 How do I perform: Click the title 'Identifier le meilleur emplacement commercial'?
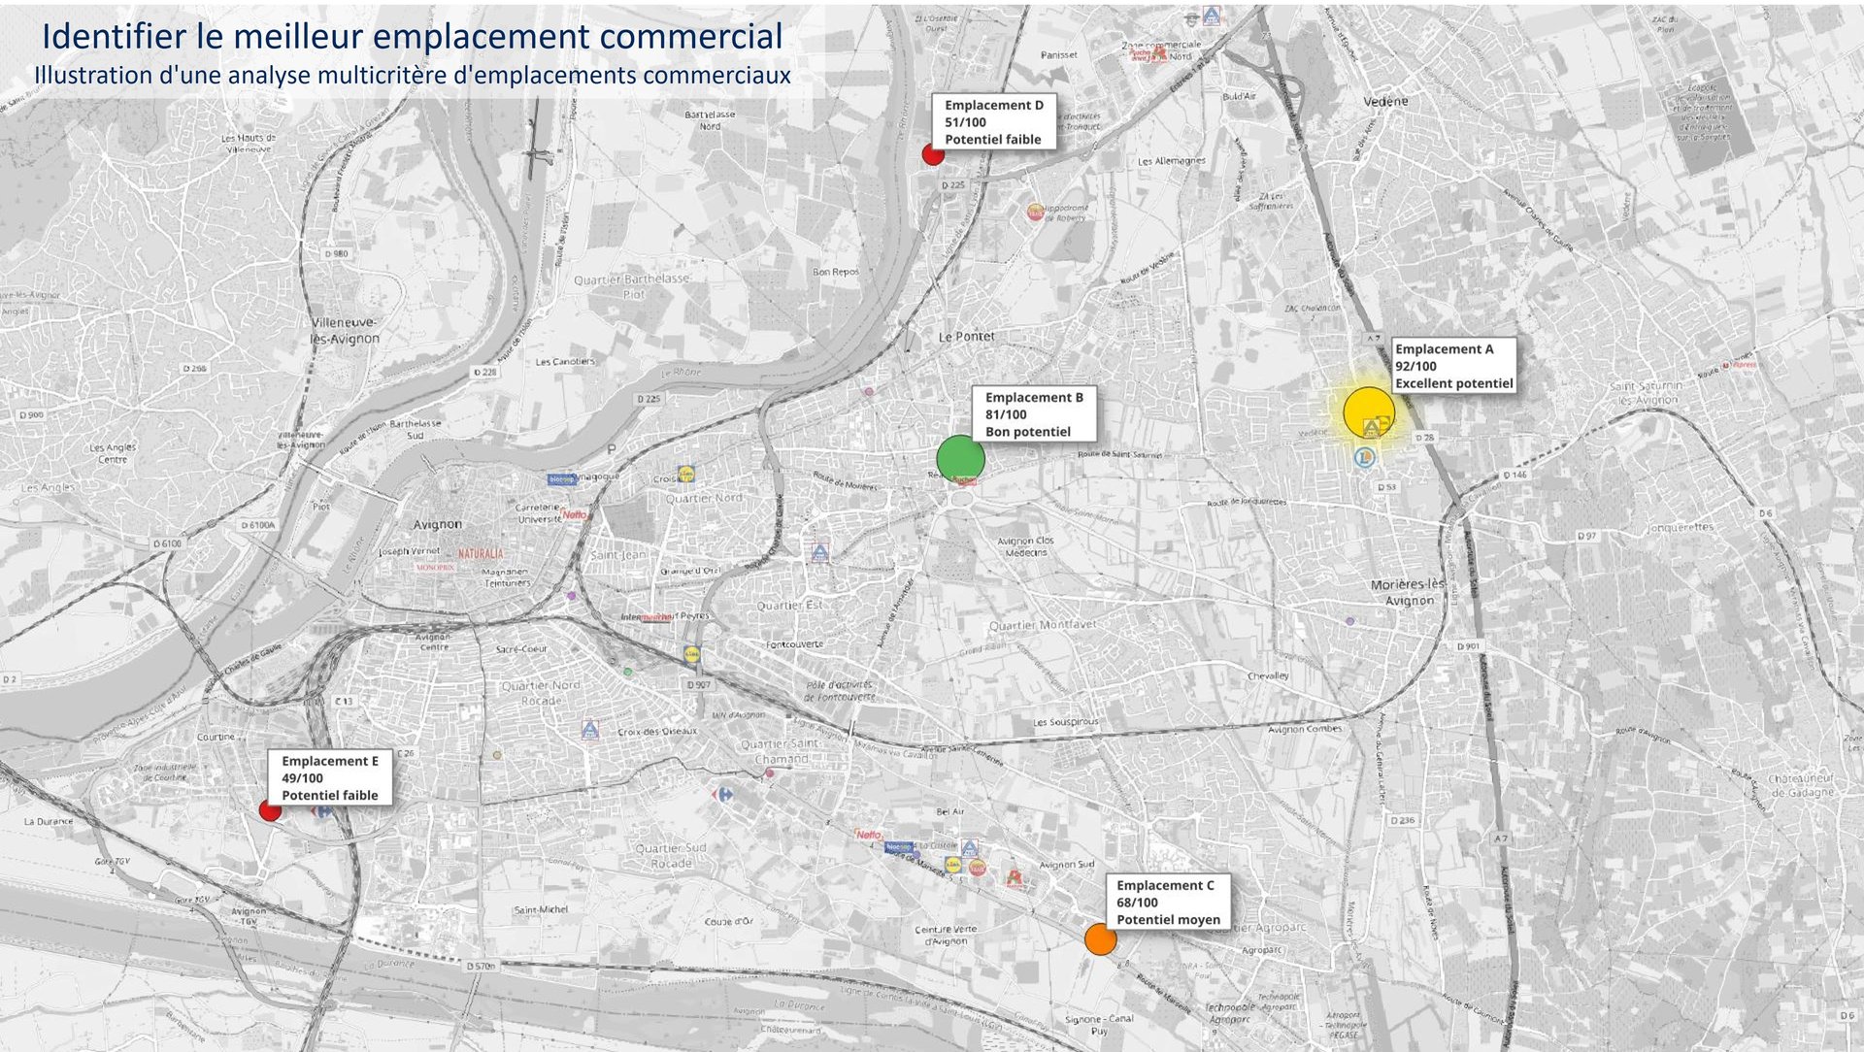pos(413,36)
